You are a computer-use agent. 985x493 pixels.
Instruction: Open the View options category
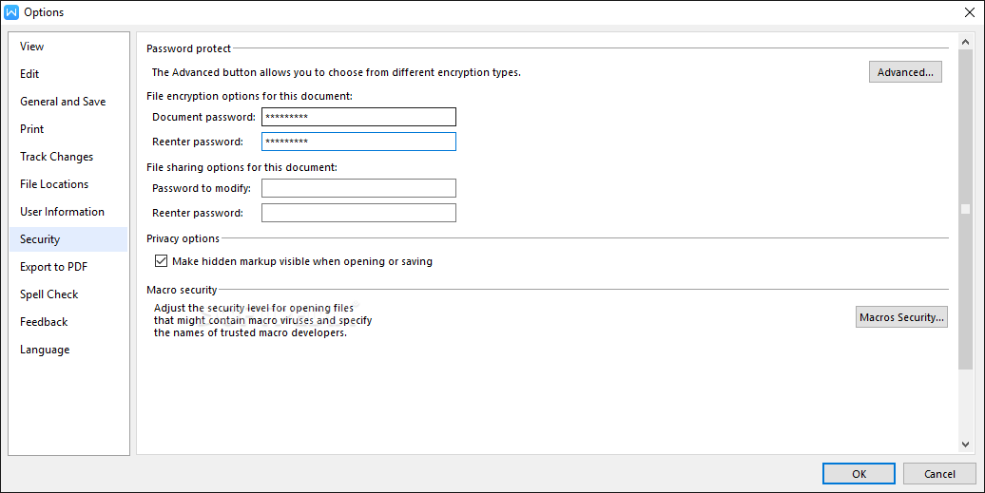pos(68,47)
